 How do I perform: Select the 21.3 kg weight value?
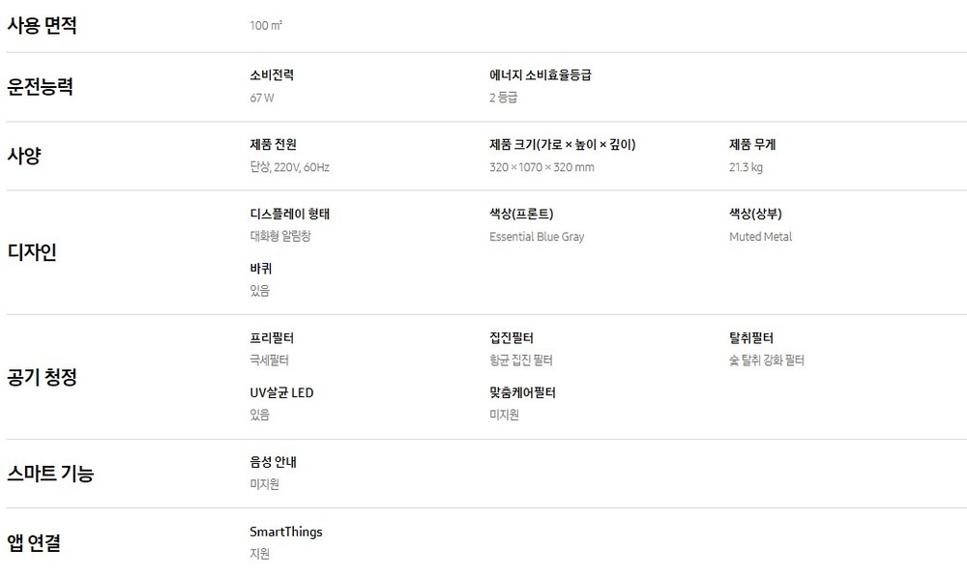tap(747, 167)
